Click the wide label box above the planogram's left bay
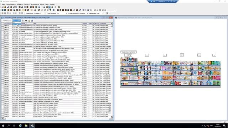228x128 pixels. 129,52
